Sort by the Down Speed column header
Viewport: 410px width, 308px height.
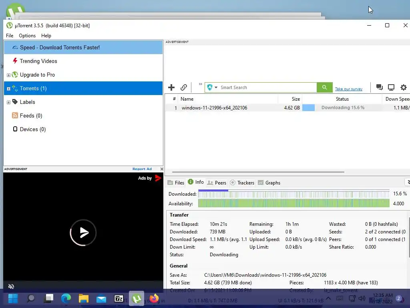(396, 99)
